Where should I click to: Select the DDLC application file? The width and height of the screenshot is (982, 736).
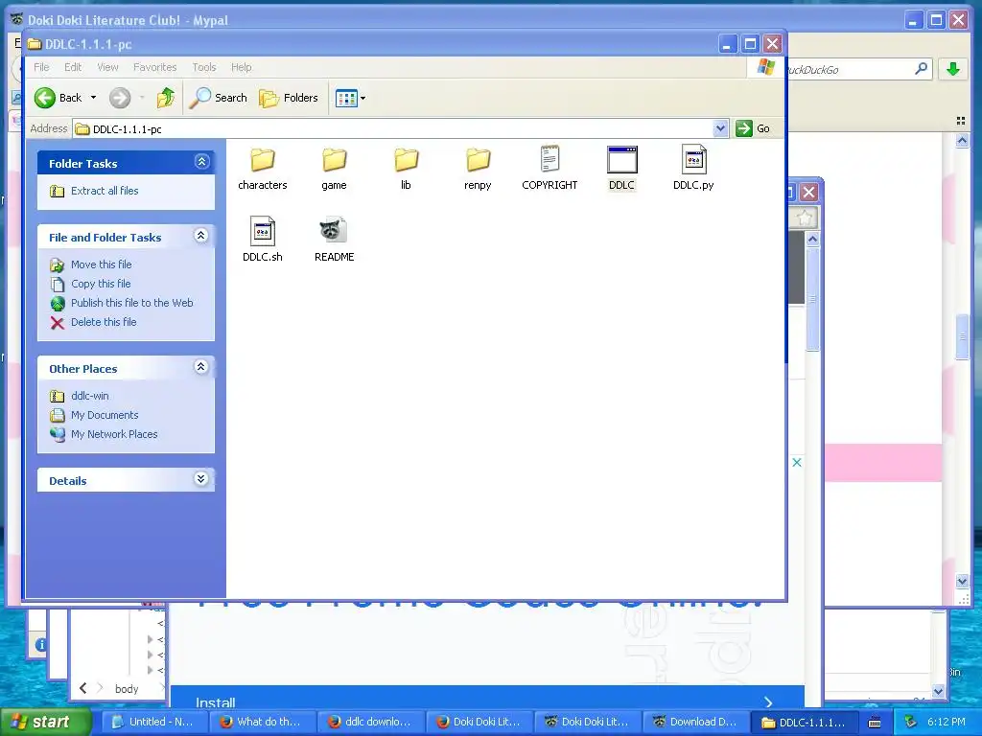pyautogui.click(x=621, y=168)
